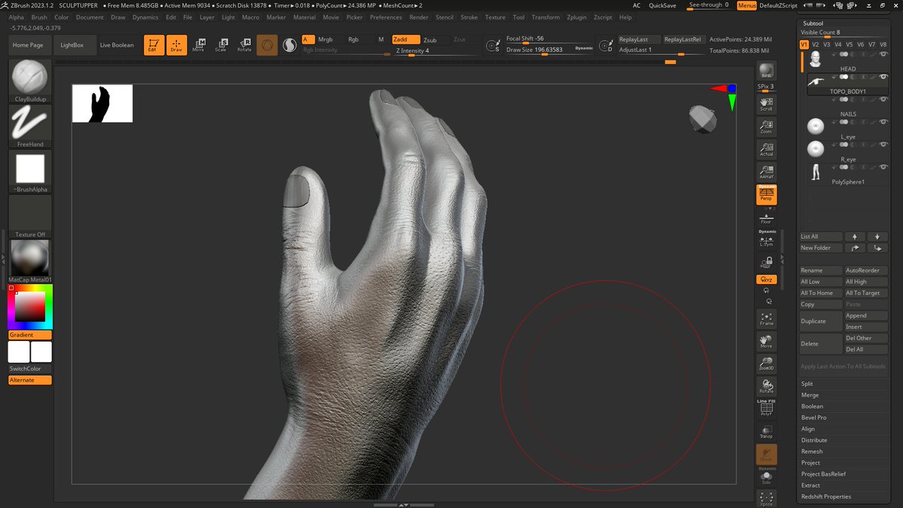
Task: Select the Zoom canvas icon
Action: point(766,126)
